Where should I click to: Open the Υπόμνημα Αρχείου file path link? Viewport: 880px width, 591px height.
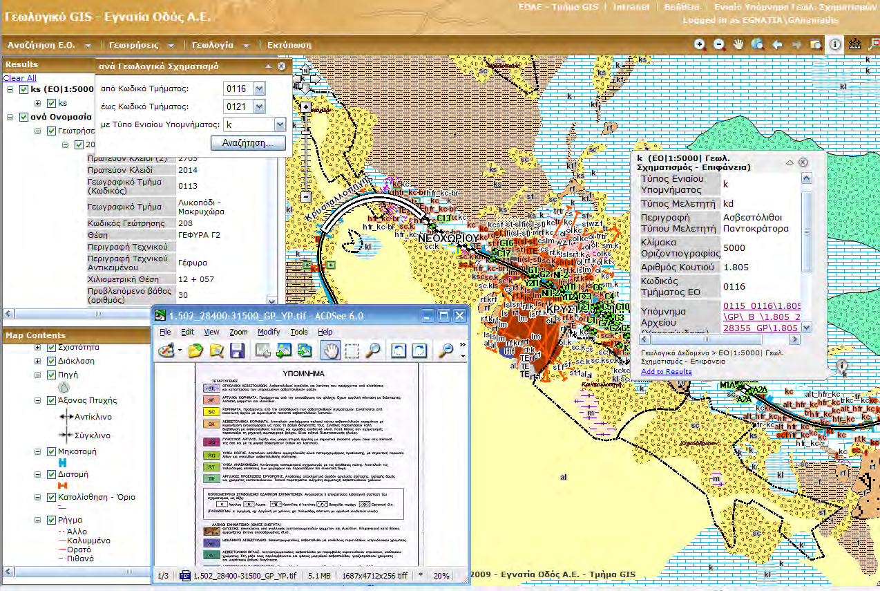762,316
